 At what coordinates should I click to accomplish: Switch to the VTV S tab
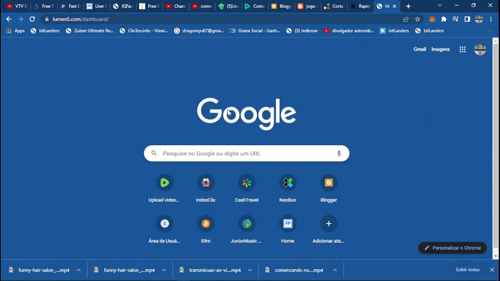pos(16,6)
